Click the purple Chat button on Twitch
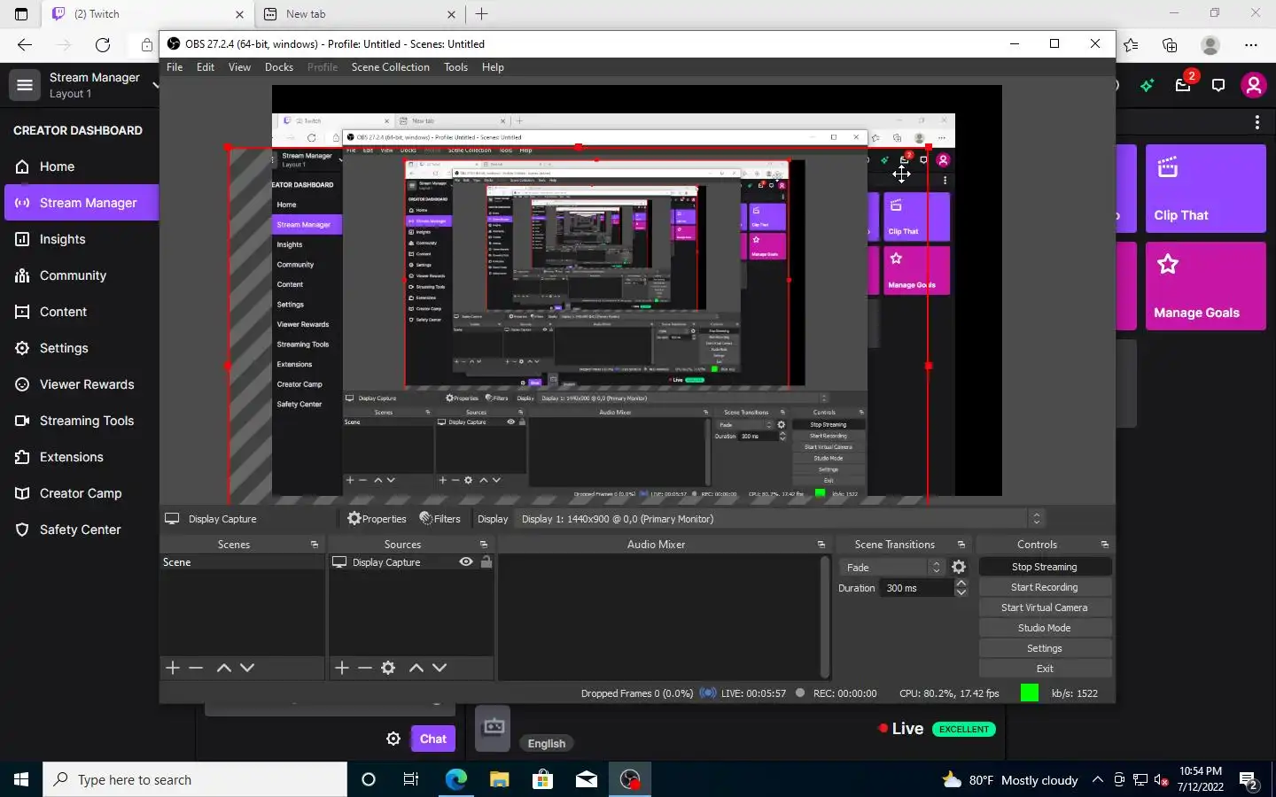The height and width of the screenshot is (797, 1276). [x=433, y=739]
